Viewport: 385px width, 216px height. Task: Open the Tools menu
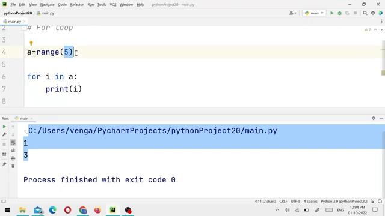pyautogui.click(x=102, y=5)
